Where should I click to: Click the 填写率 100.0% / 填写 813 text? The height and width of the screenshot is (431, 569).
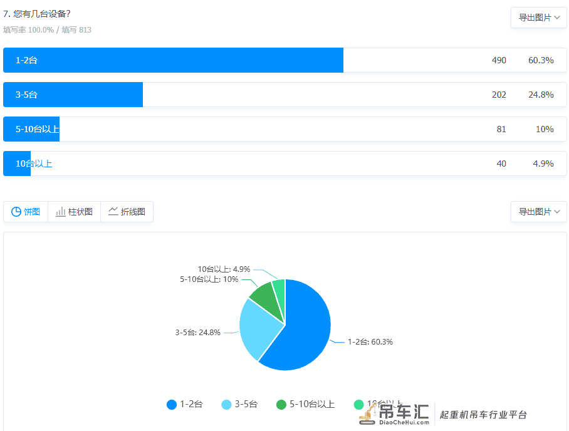[47, 29]
